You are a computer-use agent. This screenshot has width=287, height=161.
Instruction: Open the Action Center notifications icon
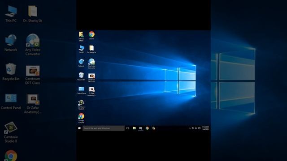pos(199,128)
